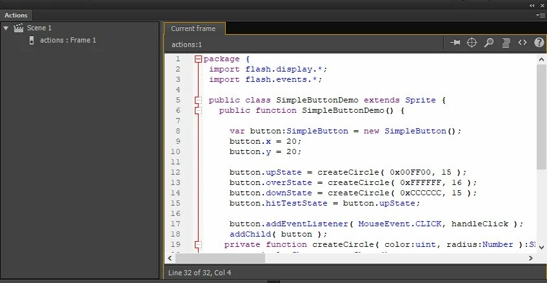Click line number 12 in the gutter
The width and height of the screenshot is (547, 283).
tap(176, 173)
